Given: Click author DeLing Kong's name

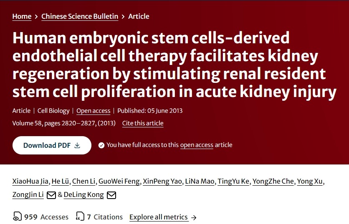Looking at the screenshot, I should (x=83, y=195).
